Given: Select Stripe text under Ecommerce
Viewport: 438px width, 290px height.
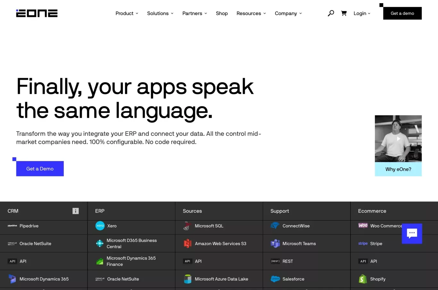Looking at the screenshot, I should 376,244.
